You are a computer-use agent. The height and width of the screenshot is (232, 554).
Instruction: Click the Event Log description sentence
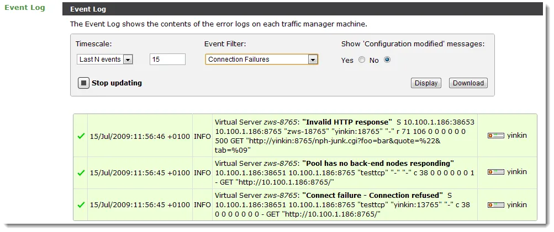tap(219, 24)
